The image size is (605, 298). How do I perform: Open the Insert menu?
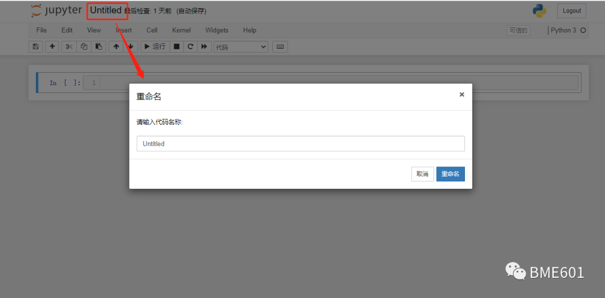coord(123,30)
